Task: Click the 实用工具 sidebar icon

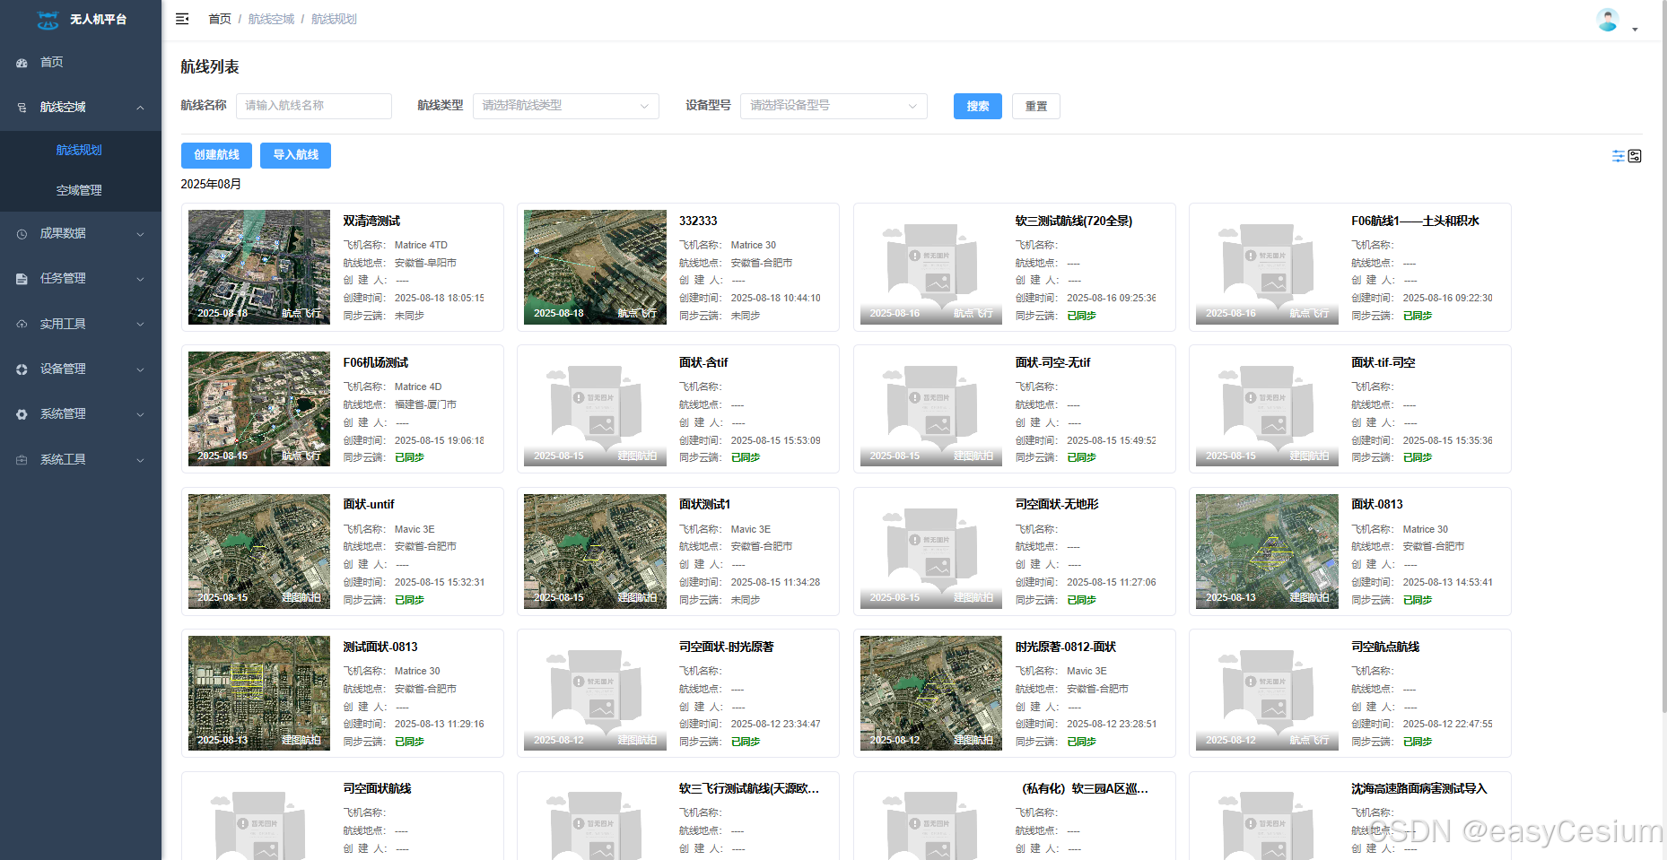Action: pyautogui.click(x=22, y=324)
